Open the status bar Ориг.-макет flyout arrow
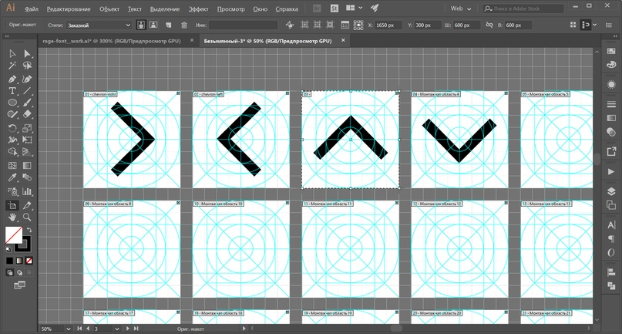The image size is (622, 334). [244, 329]
